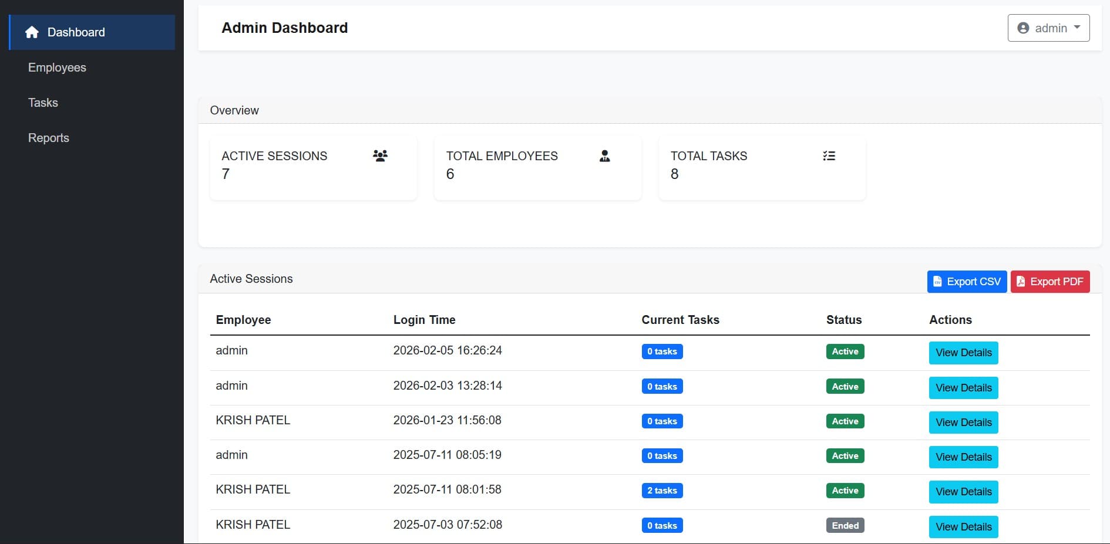Click the home icon beside Dashboard
Viewport: 1110px width, 544px height.
tap(32, 32)
